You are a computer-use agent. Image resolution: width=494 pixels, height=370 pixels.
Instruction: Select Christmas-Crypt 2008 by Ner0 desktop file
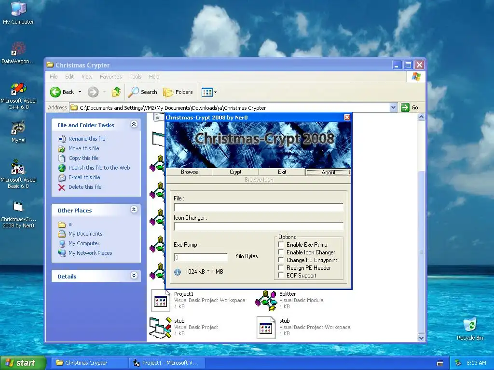coord(18,214)
